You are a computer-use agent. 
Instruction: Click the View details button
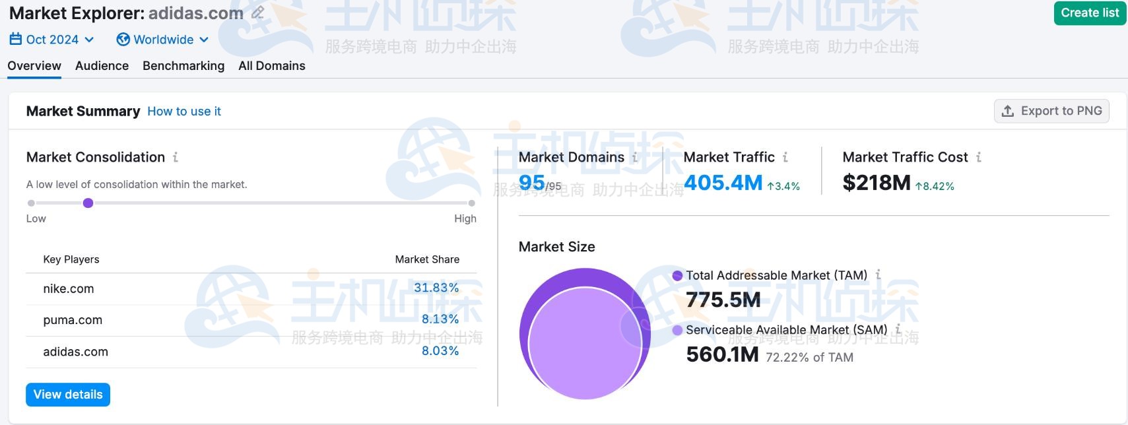pyautogui.click(x=68, y=395)
